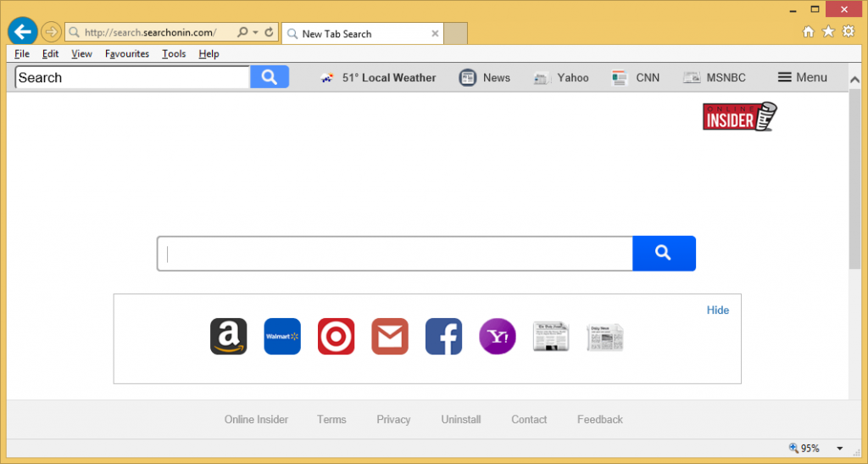The width and height of the screenshot is (868, 464).
Task: Open the Favourites menu
Action: pyautogui.click(x=127, y=53)
